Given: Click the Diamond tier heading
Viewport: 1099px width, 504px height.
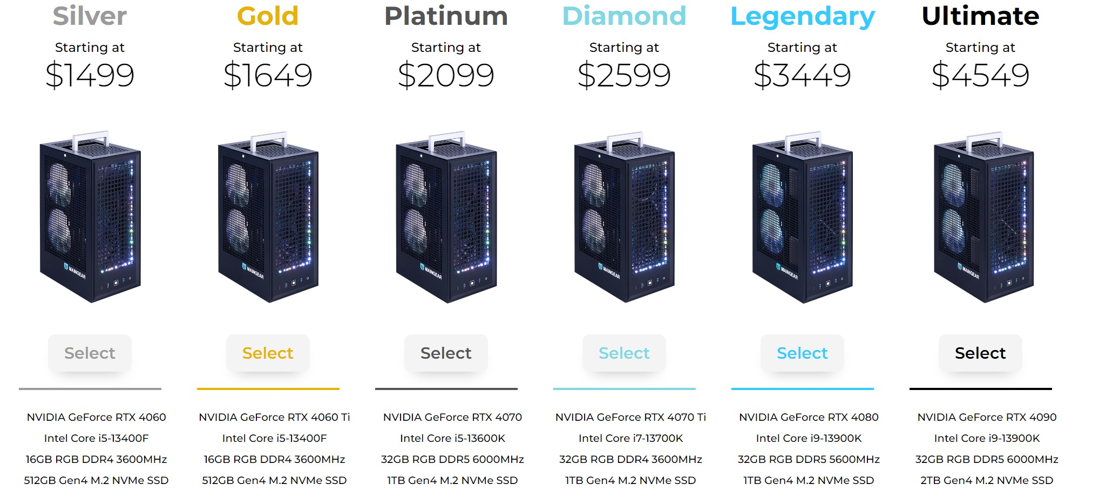Looking at the screenshot, I should [x=624, y=16].
